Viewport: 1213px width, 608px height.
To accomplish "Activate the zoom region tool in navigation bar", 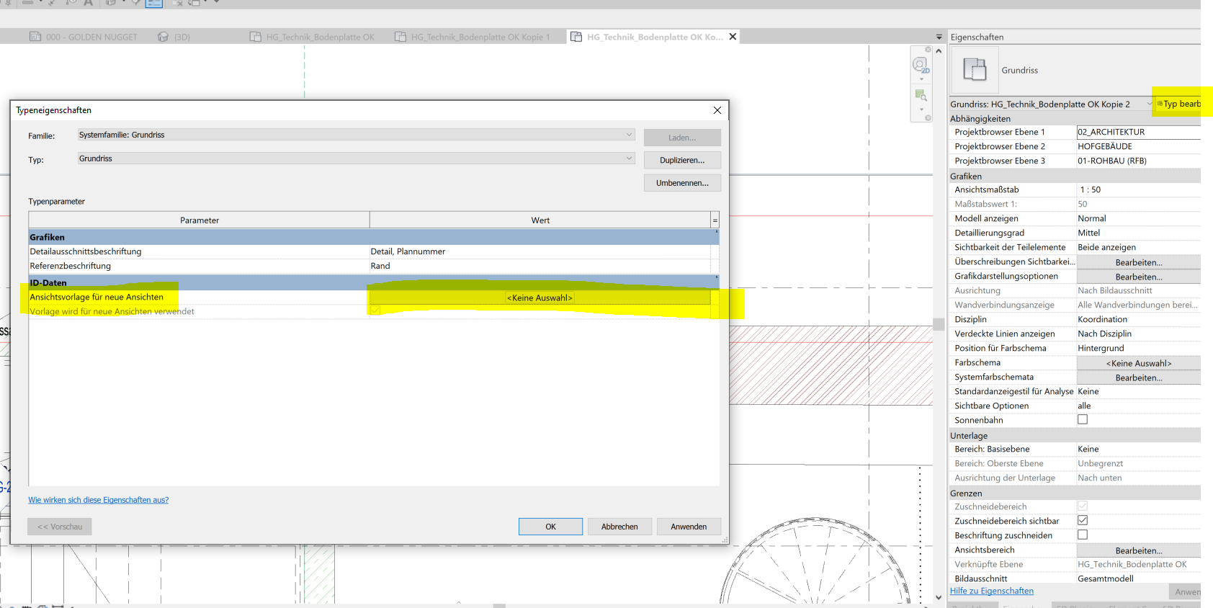I will click(921, 95).
